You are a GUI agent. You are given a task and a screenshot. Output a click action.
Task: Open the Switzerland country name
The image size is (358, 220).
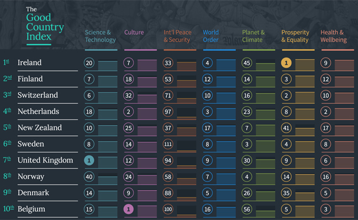click(x=38, y=95)
